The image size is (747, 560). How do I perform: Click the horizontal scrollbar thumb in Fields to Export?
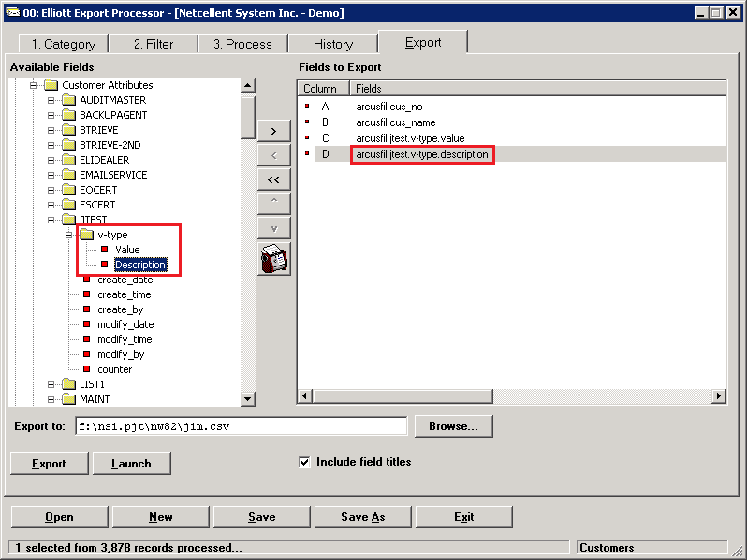(x=403, y=395)
